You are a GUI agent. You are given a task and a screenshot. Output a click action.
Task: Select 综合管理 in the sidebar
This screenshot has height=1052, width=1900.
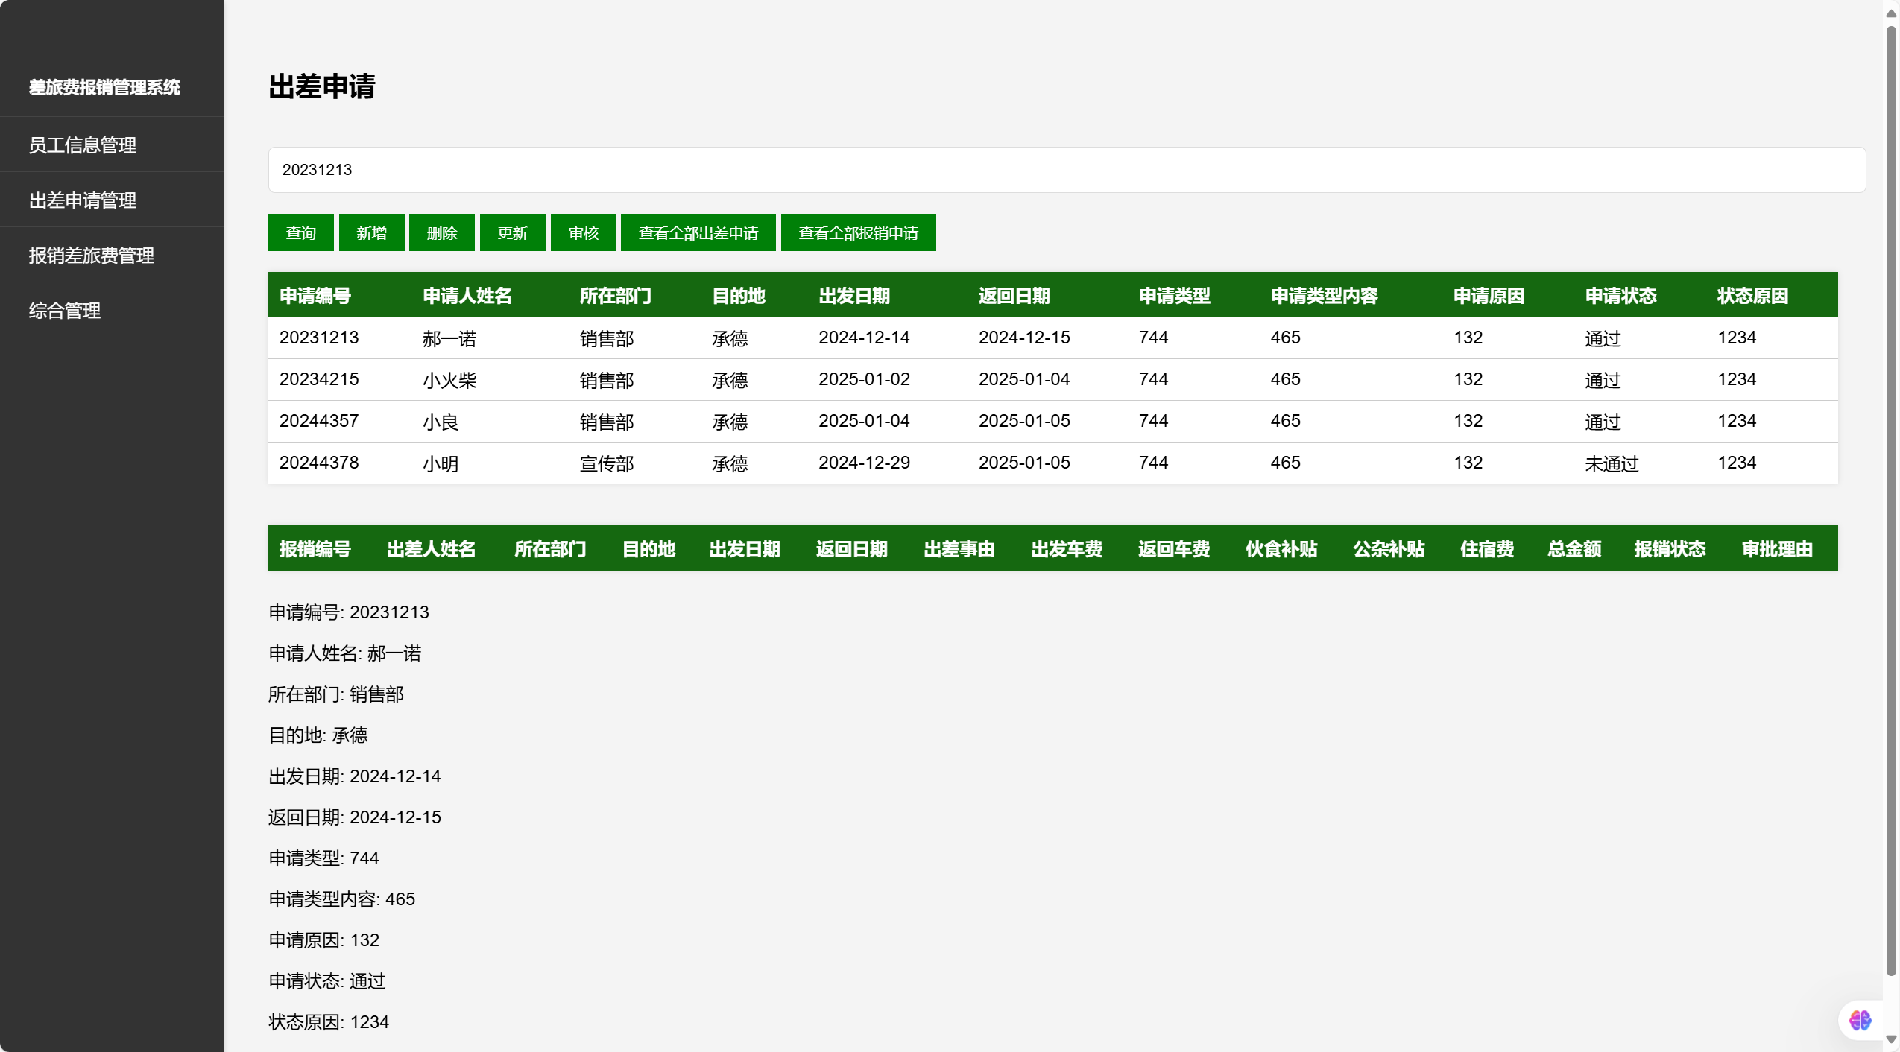64,311
